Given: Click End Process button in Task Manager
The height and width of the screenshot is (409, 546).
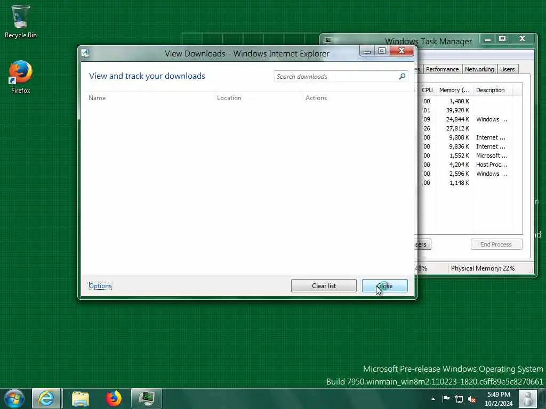Looking at the screenshot, I should click(496, 244).
